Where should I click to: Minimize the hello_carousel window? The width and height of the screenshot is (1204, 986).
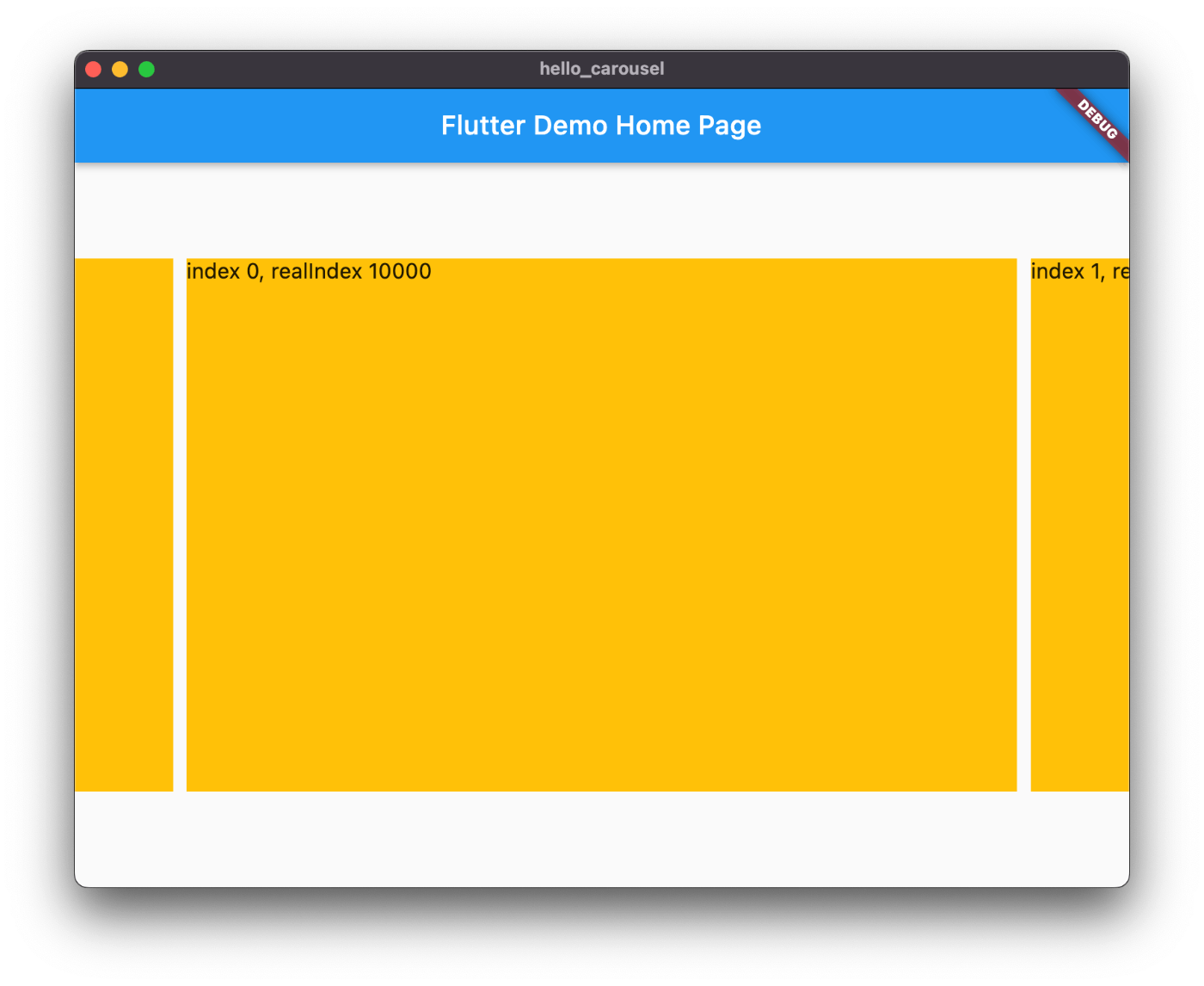pyautogui.click(x=120, y=70)
